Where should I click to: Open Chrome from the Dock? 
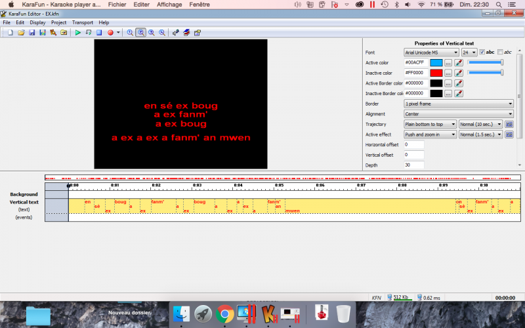click(x=224, y=314)
